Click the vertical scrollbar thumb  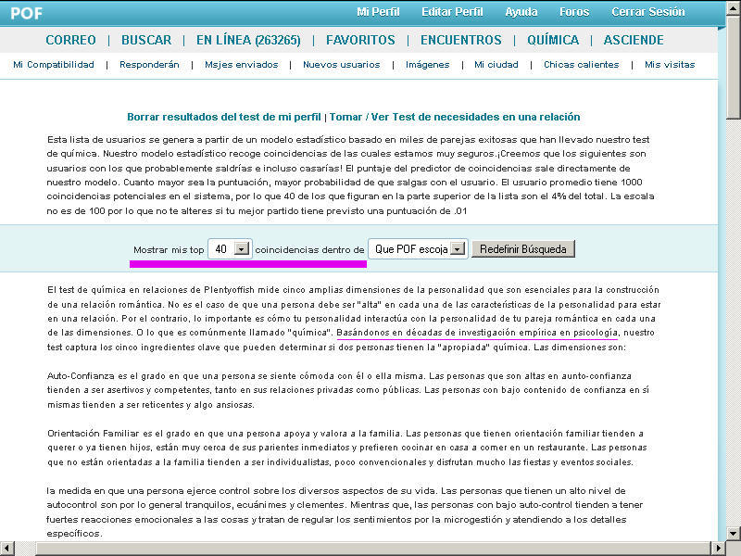pos(734,67)
